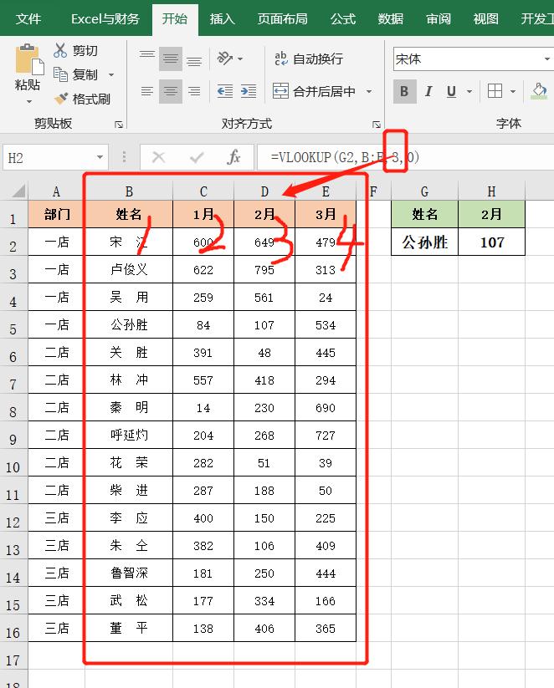Toggle Underline formatting
This screenshot has width=554, height=688.
pos(451,91)
